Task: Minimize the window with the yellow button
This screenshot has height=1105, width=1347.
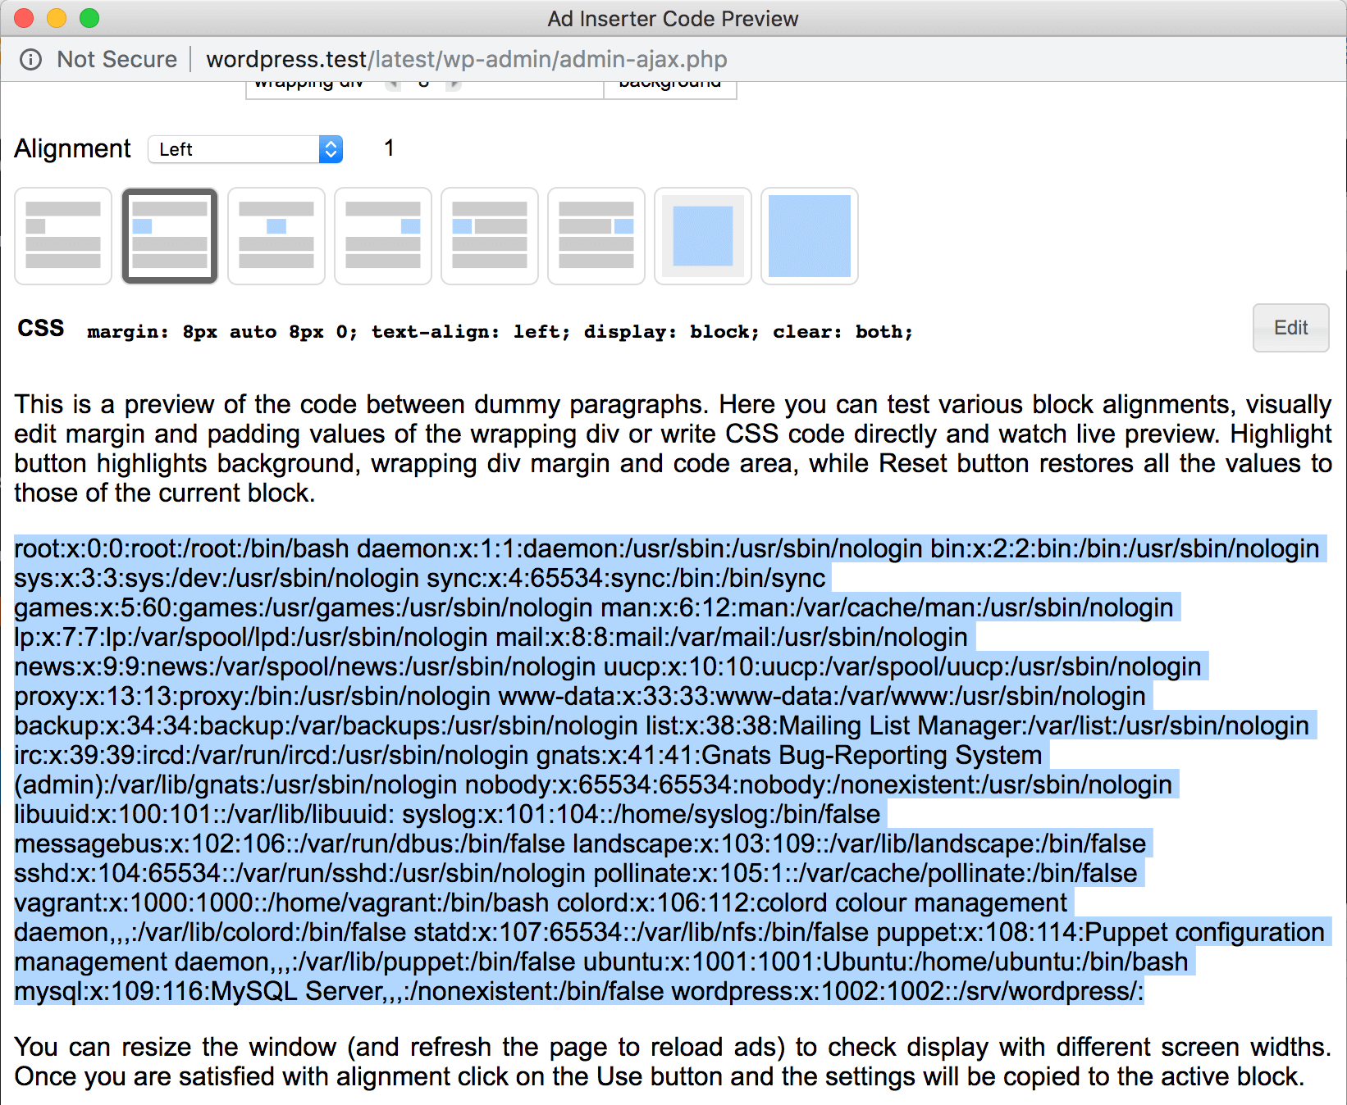Action: tap(57, 18)
